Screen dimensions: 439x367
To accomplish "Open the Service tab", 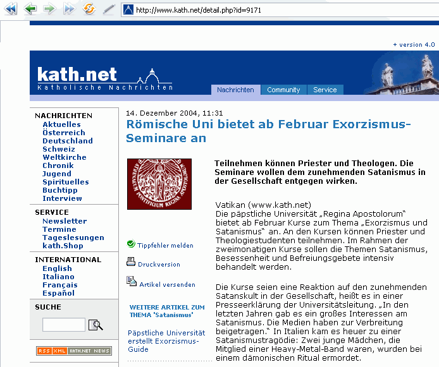I will [x=325, y=90].
